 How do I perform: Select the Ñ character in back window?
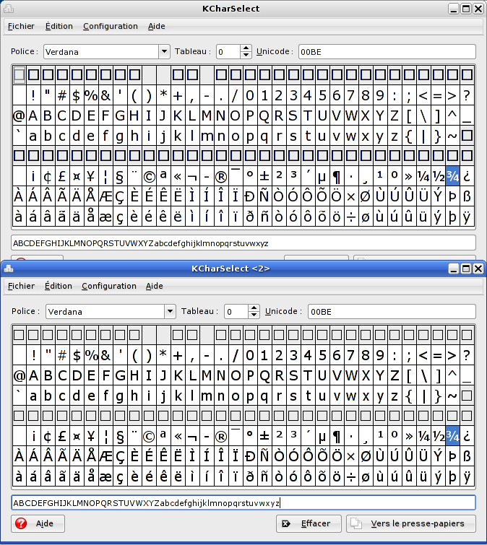[264, 196]
